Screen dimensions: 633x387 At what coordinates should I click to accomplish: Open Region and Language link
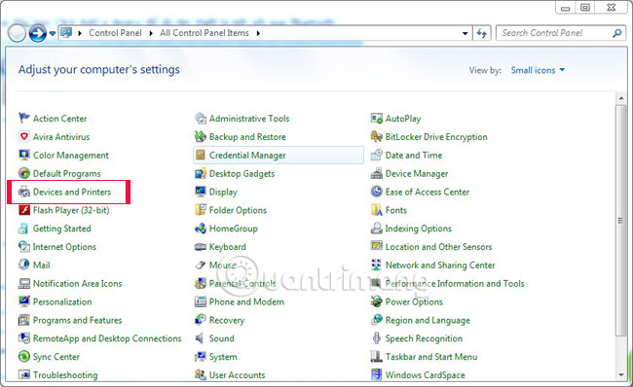tap(428, 320)
